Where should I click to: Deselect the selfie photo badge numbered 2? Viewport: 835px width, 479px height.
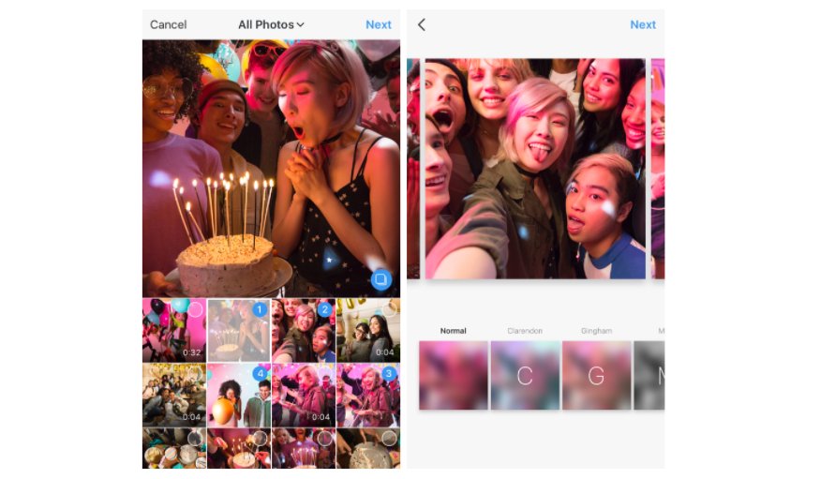[325, 309]
